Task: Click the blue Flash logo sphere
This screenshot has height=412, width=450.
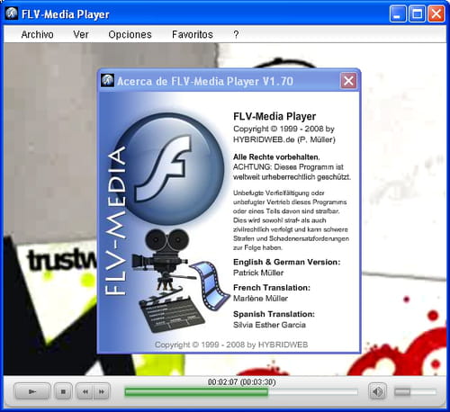Action: click(170, 169)
